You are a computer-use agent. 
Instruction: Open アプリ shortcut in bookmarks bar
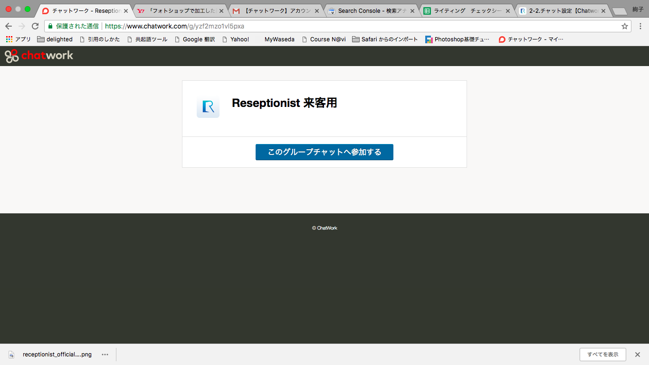coord(18,39)
